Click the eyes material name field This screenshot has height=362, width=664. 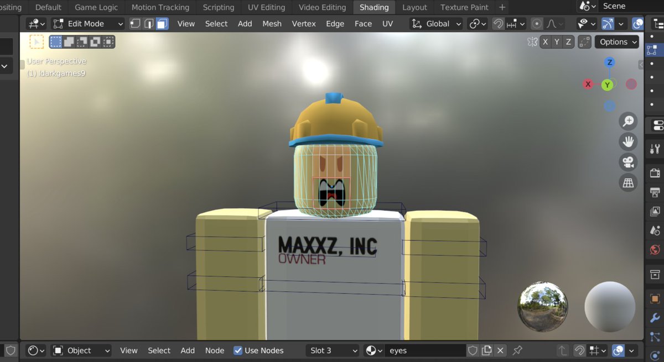click(x=425, y=350)
